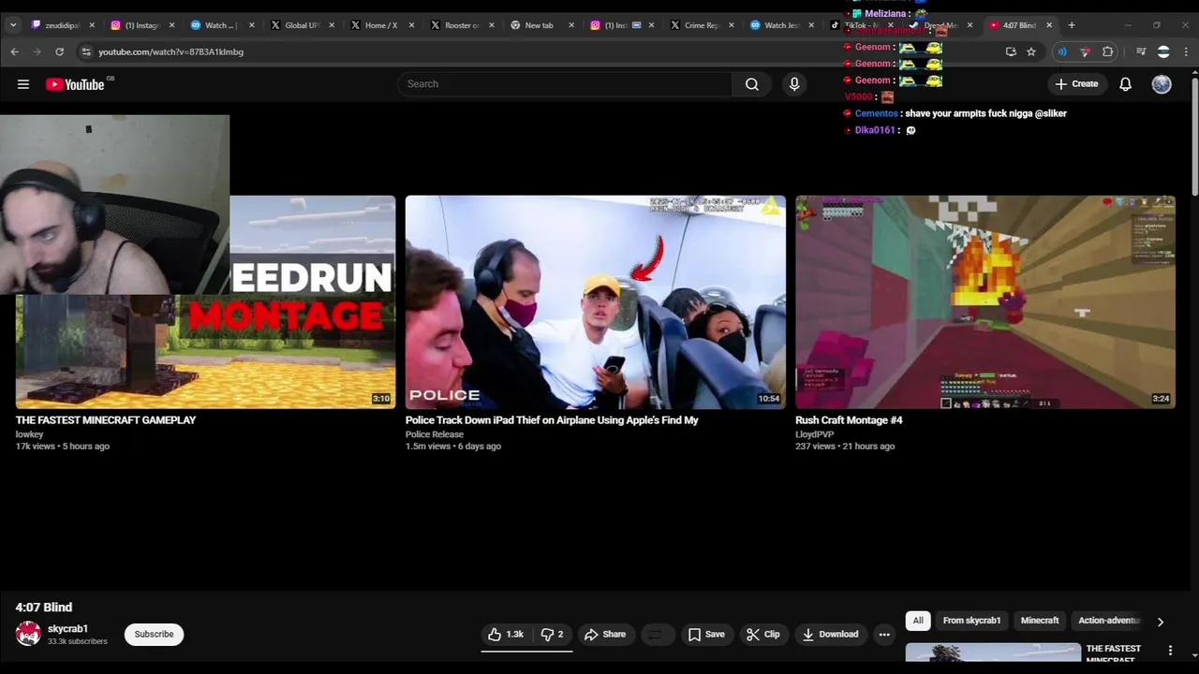
Task: Open options for THE FASTEST MINECRAFT sidebar video
Action: click(1170, 651)
